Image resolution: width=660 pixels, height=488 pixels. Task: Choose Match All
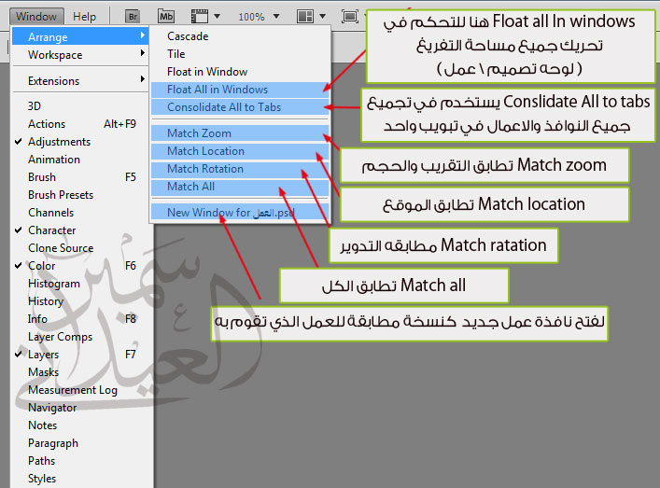point(240,187)
